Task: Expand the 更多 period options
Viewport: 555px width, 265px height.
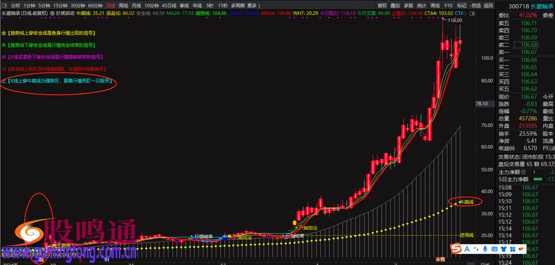Action: click(x=254, y=5)
